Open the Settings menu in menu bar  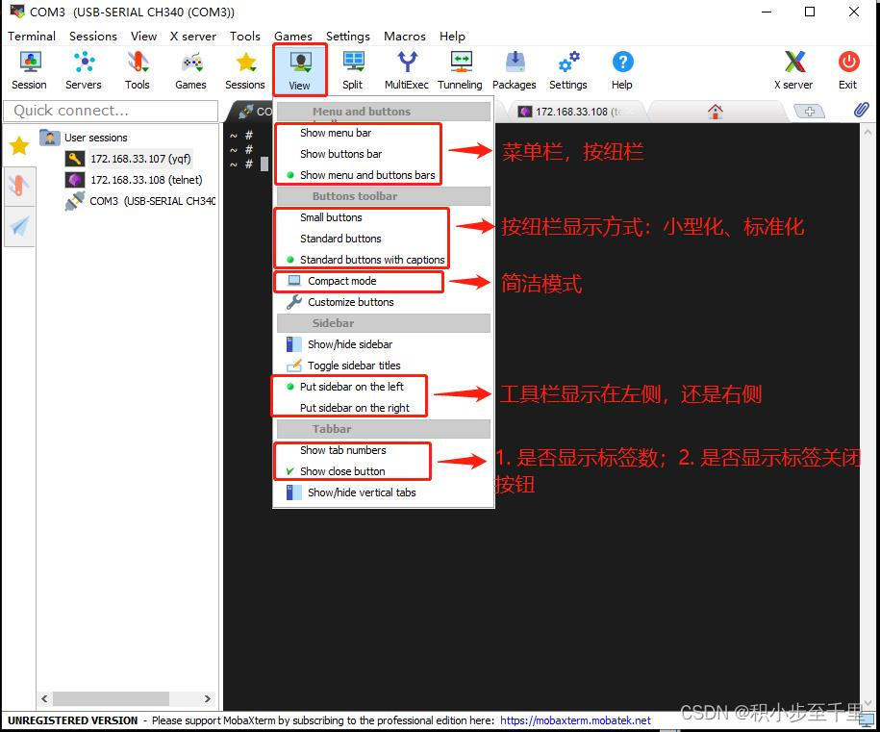(x=348, y=36)
